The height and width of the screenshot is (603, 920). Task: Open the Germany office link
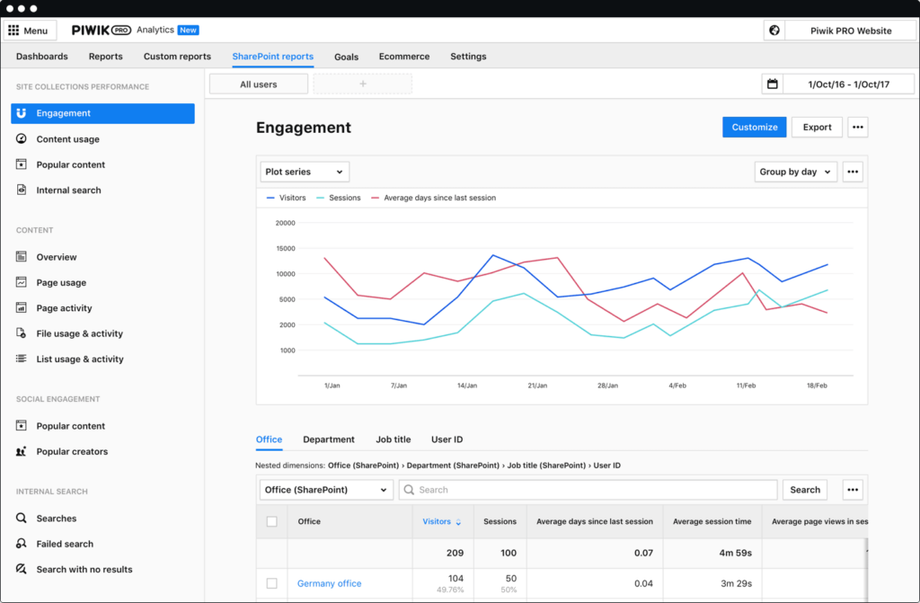[x=329, y=583]
